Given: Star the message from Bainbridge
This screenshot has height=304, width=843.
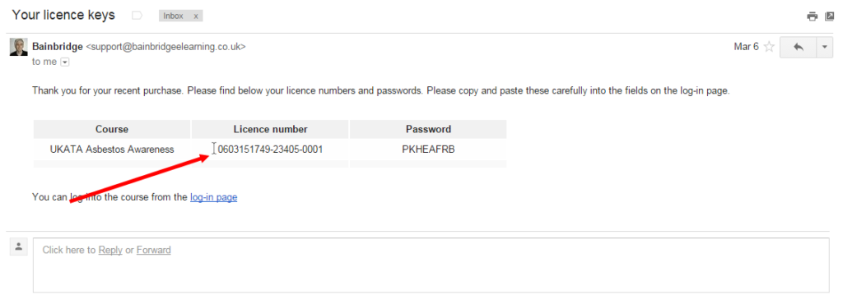Looking at the screenshot, I should pyautogui.click(x=769, y=47).
